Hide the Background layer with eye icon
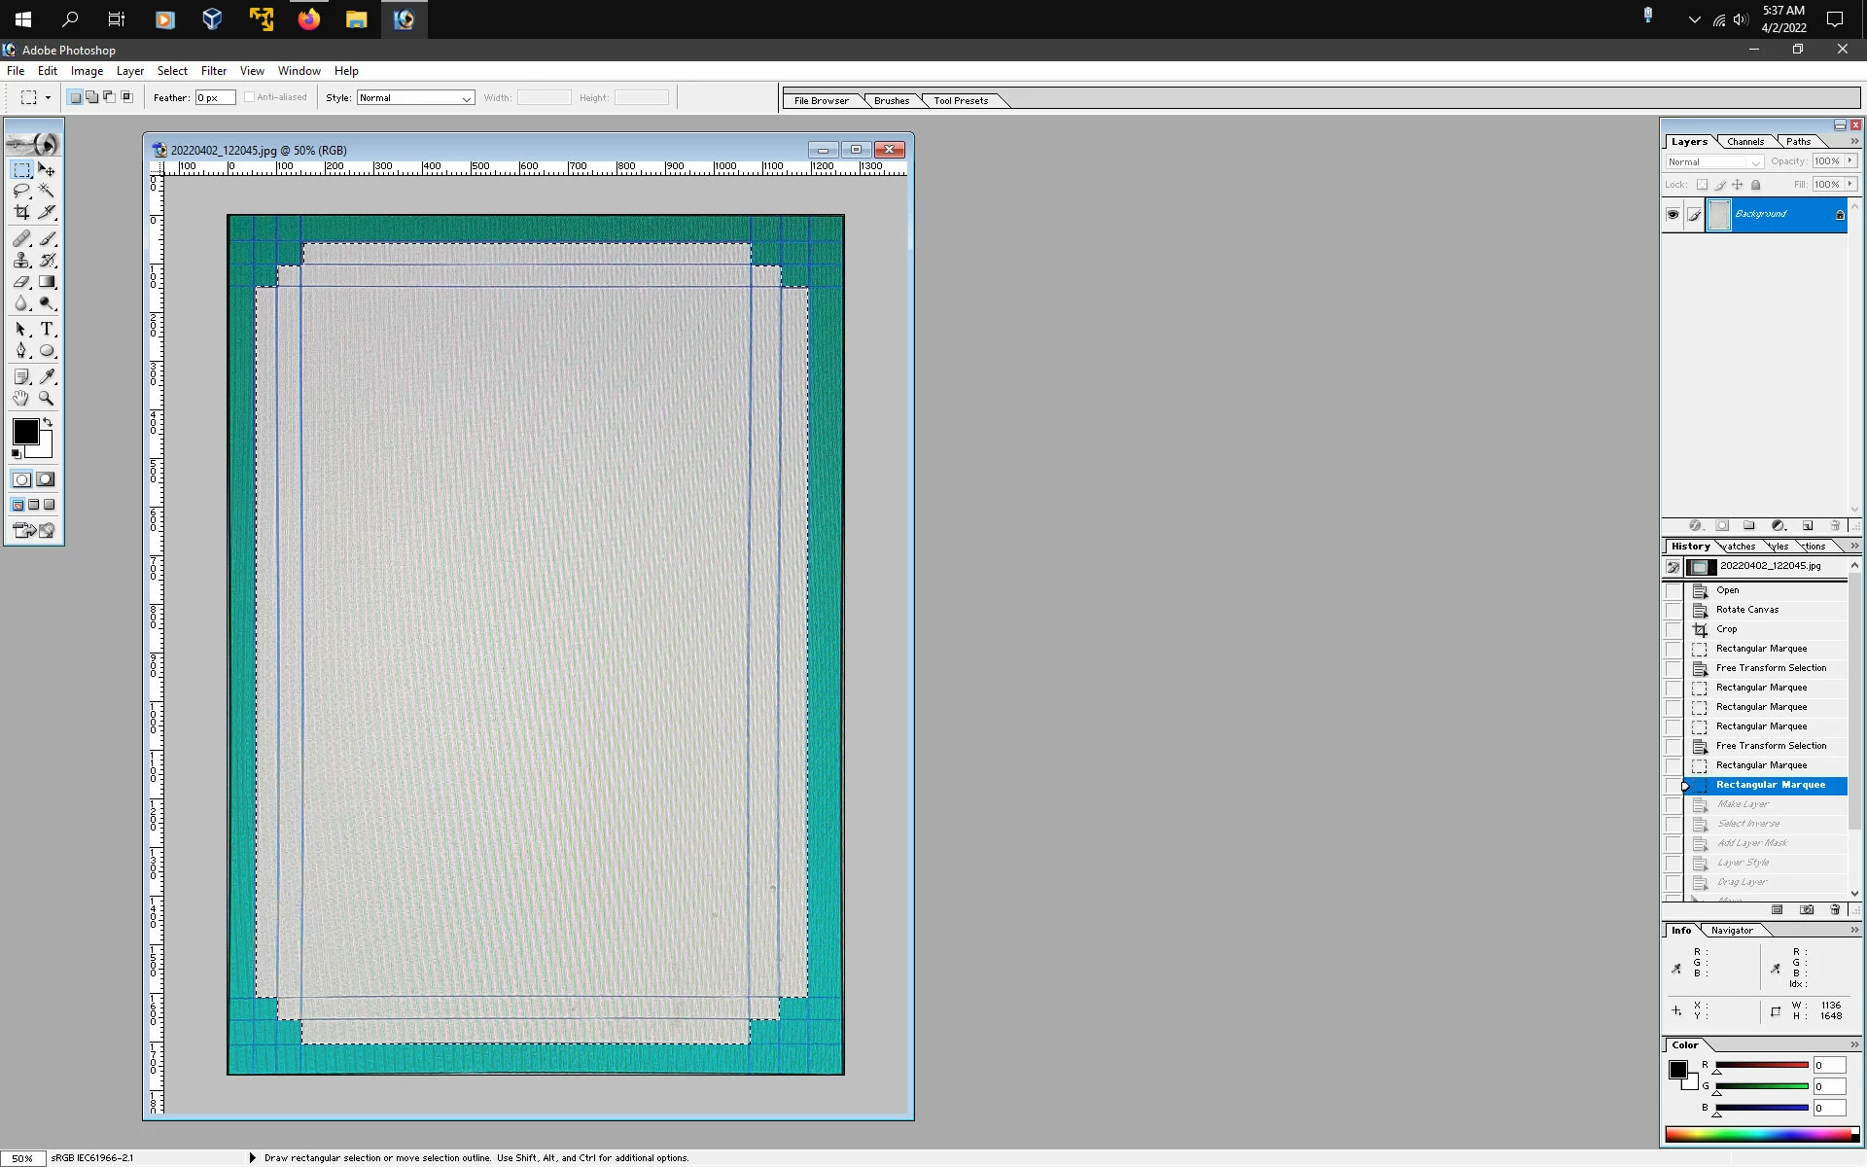 pyautogui.click(x=1673, y=215)
